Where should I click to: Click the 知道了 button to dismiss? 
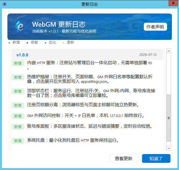[156, 158]
